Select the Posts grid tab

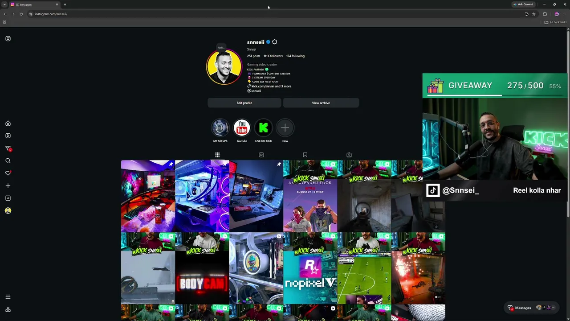pyautogui.click(x=217, y=155)
